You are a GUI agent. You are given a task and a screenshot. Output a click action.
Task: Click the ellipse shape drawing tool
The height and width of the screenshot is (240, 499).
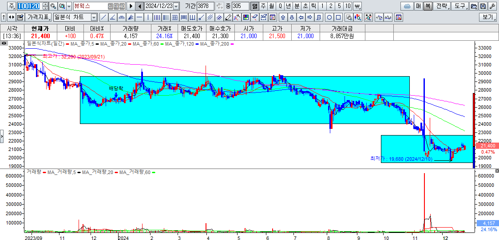tap(329, 18)
